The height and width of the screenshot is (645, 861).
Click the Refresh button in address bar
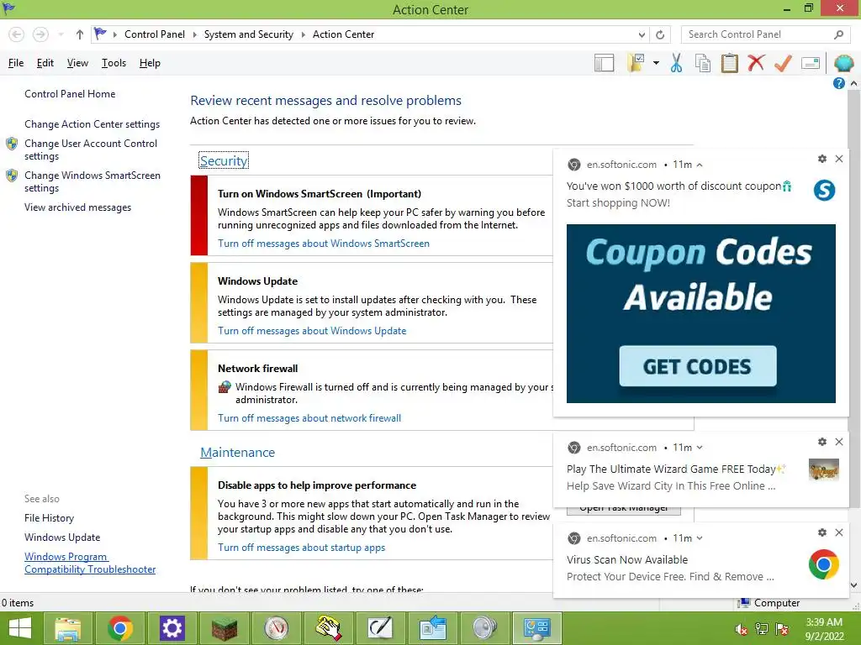[660, 34]
